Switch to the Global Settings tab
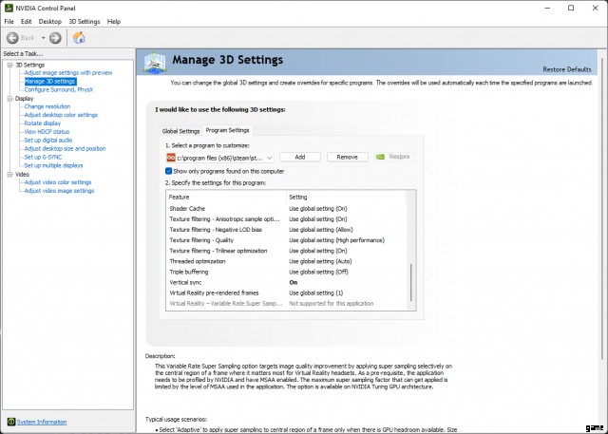This screenshot has width=608, height=434. click(x=180, y=130)
